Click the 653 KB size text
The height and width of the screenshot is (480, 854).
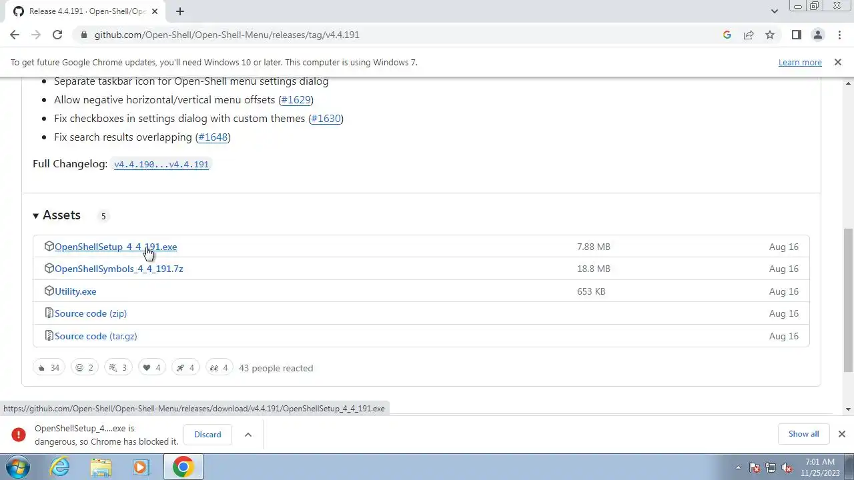(591, 291)
